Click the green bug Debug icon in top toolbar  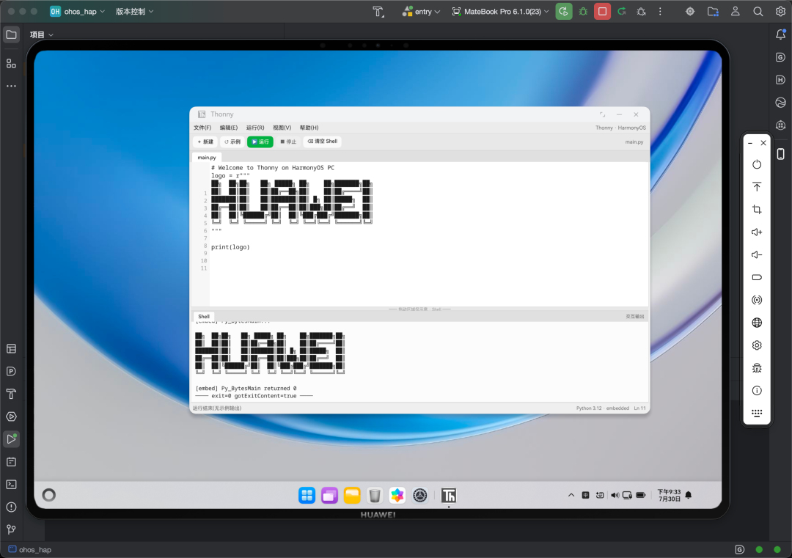click(584, 12)
